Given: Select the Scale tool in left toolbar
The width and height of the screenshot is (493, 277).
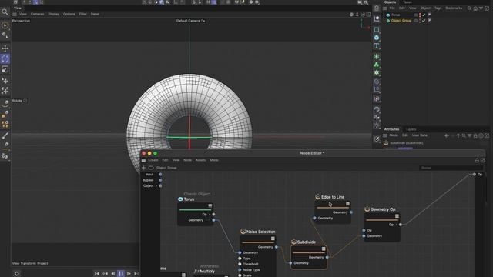Looking at the screenshot, I should (x=5, y=69).
